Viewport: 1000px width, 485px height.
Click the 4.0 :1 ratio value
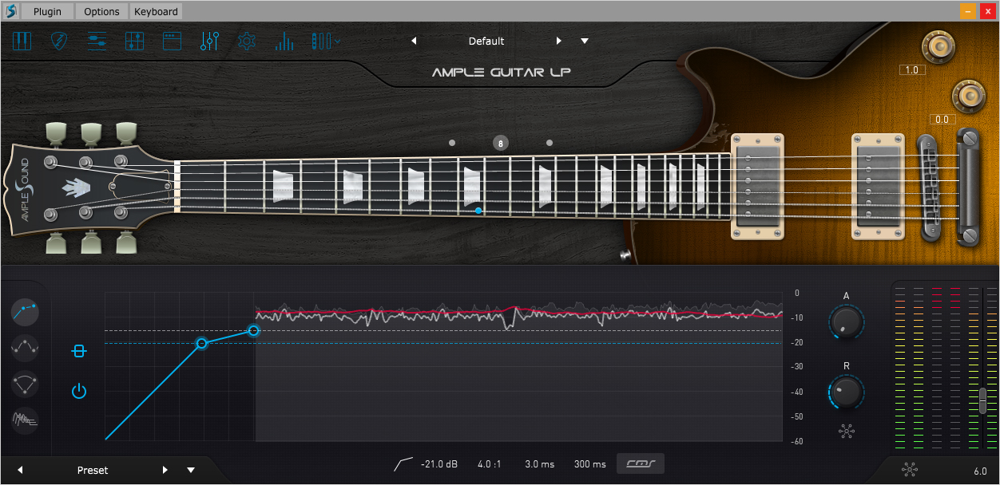pos(490,464)
